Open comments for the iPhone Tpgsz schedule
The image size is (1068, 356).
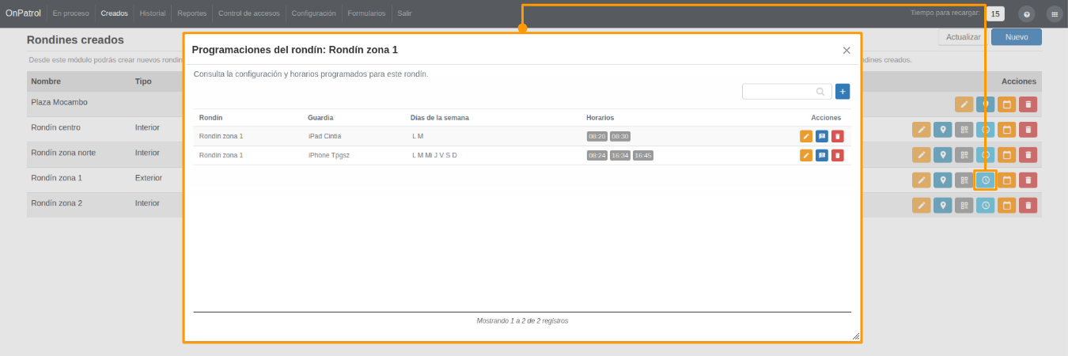point(822,155)
